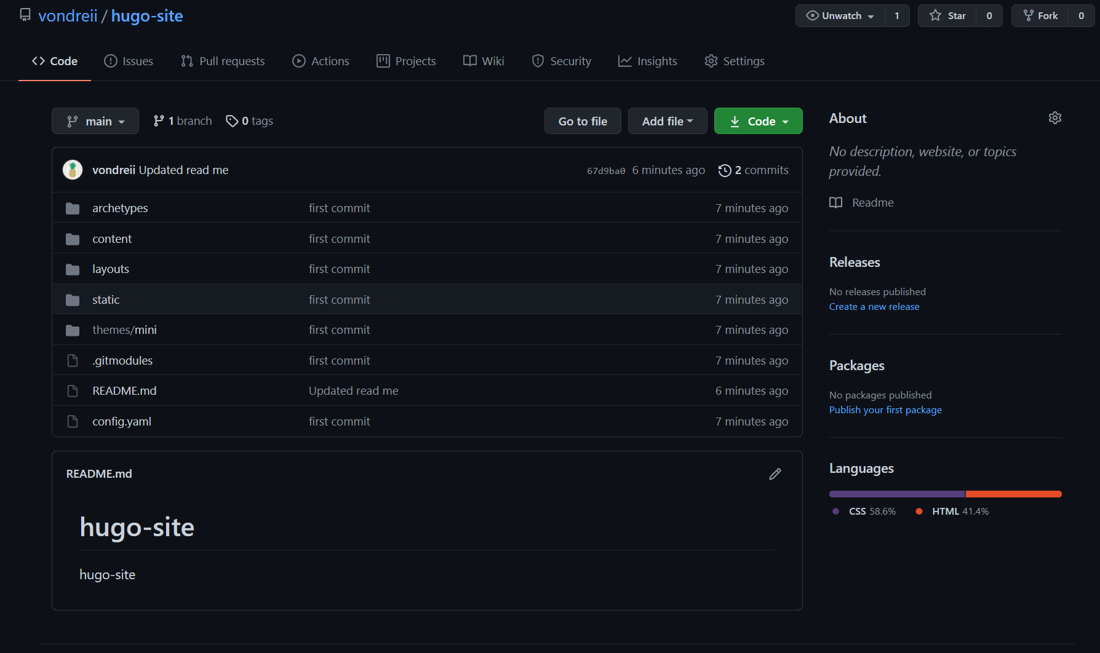Click the .gitmodules file icon
The image size is (1100, 653).
tap(72, 360)
